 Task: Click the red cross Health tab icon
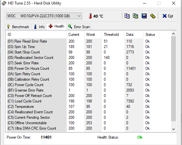(51, 26)
